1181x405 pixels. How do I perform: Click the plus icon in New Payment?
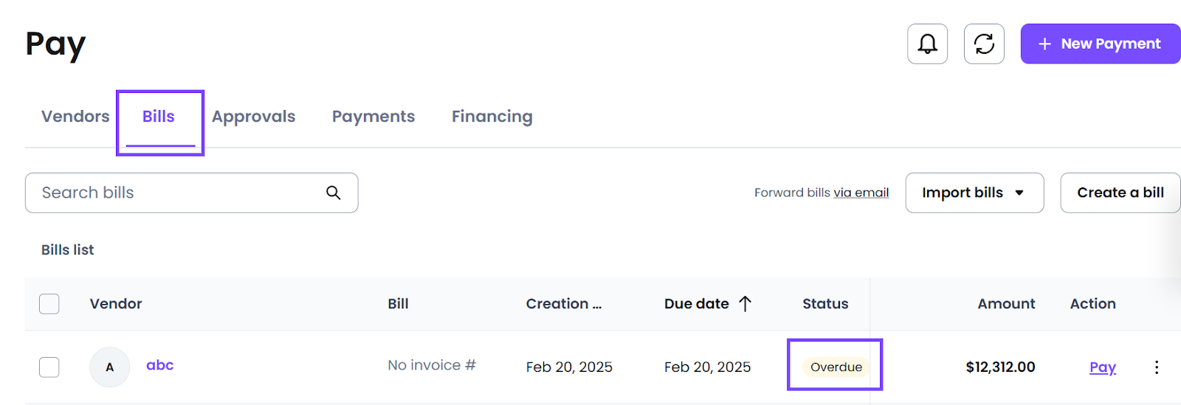(x=1044, y=44)
